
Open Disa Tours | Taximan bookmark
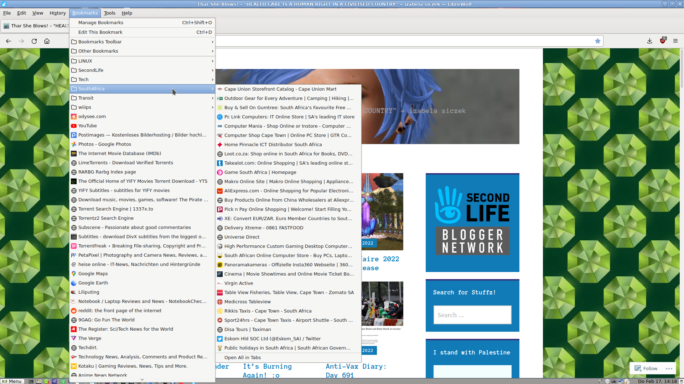pyautogui.click(x=289, y=330)
